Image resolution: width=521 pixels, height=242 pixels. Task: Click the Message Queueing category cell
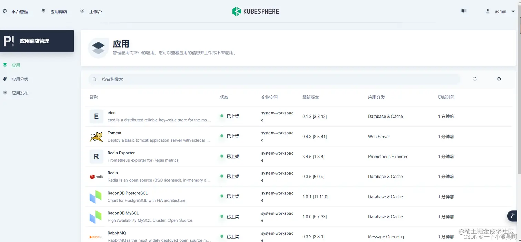point(386,237)
